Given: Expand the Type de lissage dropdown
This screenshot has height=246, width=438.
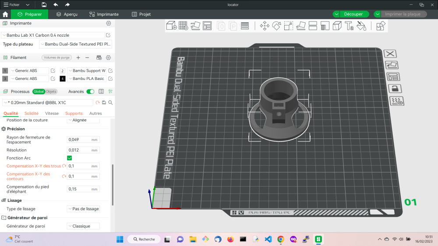Looking at the screenshot, I should point(83,209).
